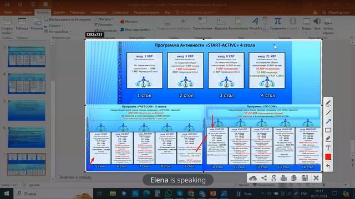Open Microsoft Edge from taskbar
The height and width of the screenshot is (199, 355).
pos(146,193)
